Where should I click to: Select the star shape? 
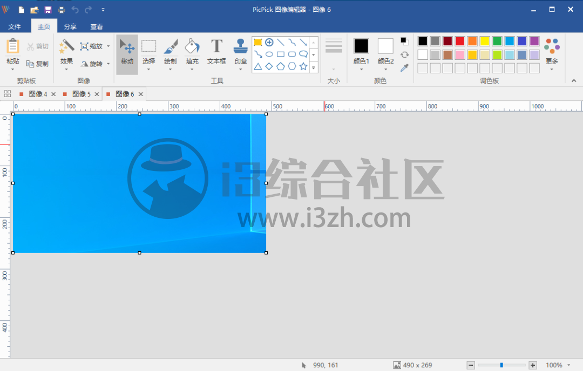[x=303, y=66]
